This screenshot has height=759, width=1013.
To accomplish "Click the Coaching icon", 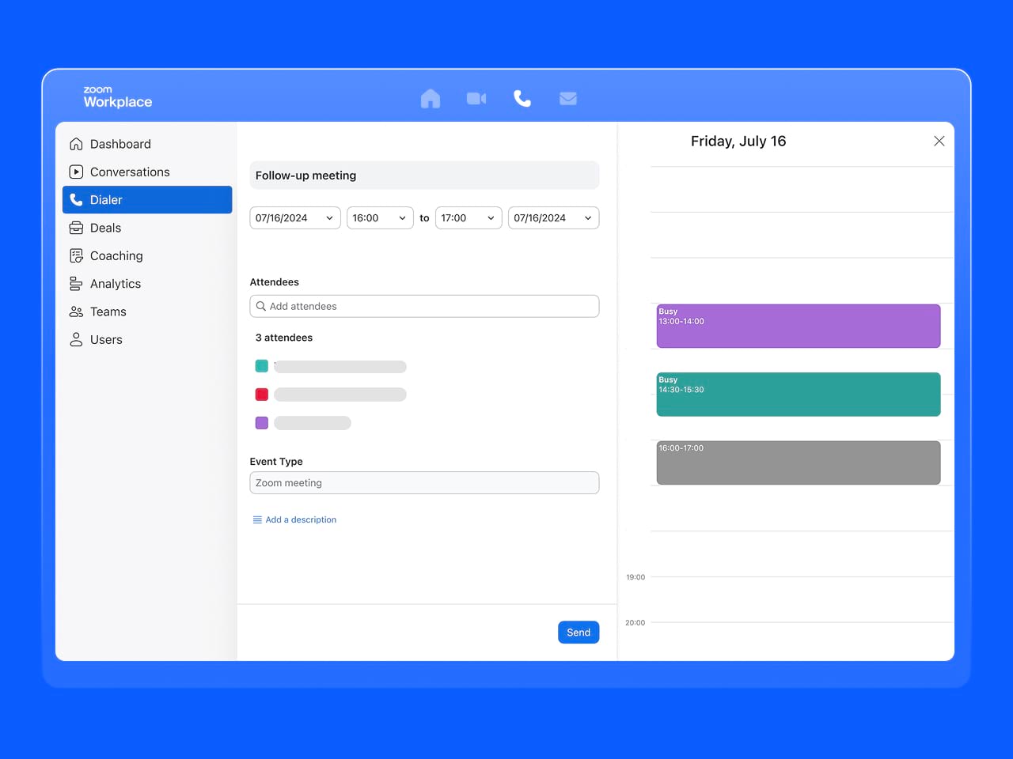I will click(76, 255).
